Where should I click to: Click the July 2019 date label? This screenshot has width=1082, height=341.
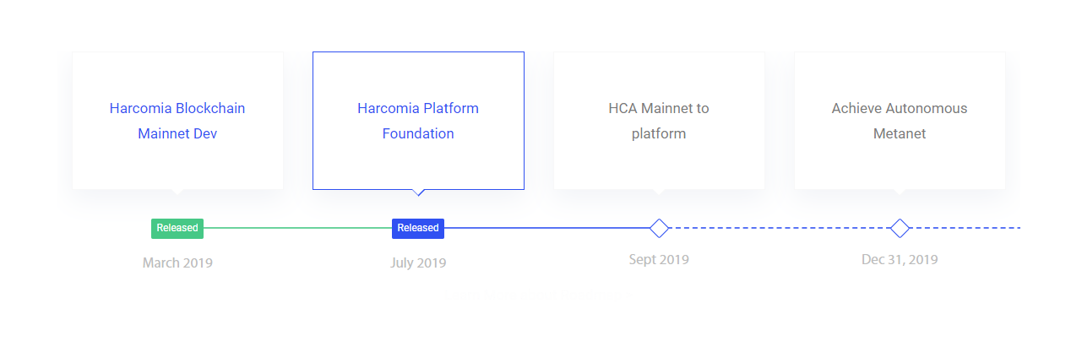(x=418, y=263)
